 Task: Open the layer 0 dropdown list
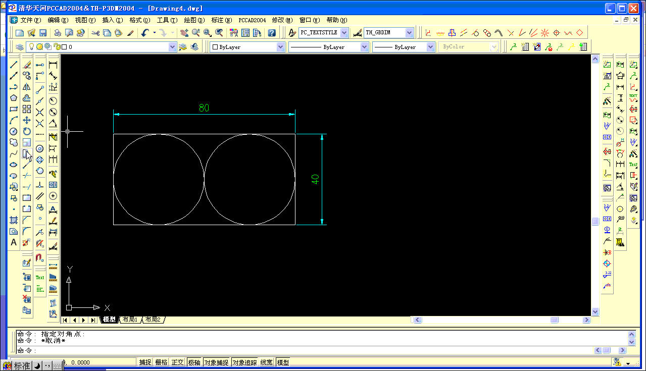[172, 46]
